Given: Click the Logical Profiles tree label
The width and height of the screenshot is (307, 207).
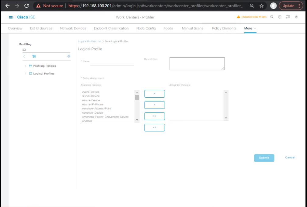Looking at the screenshot, I should pos(44,74).
